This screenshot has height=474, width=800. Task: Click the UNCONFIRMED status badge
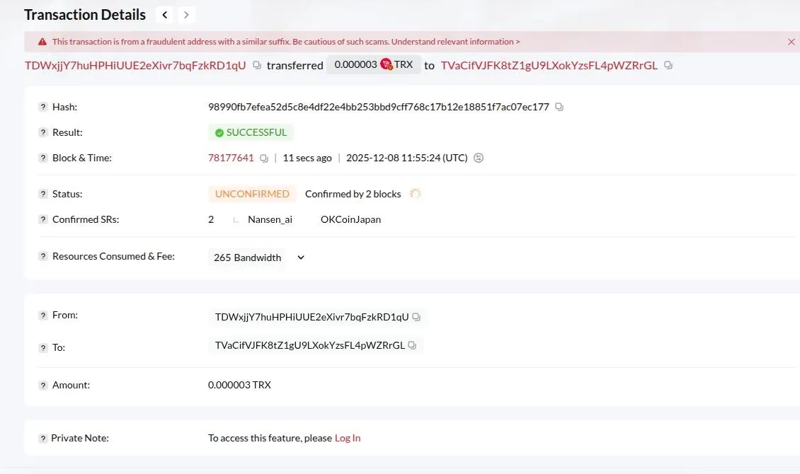(x=251, y=193)
